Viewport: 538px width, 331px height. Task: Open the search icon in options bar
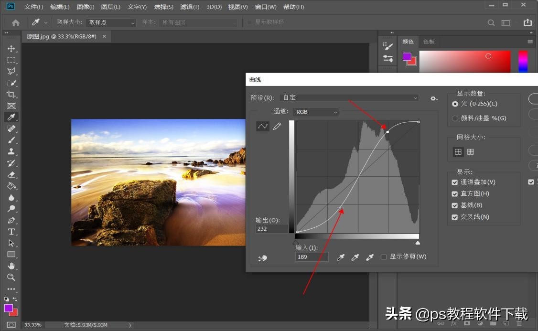[491, 22]
